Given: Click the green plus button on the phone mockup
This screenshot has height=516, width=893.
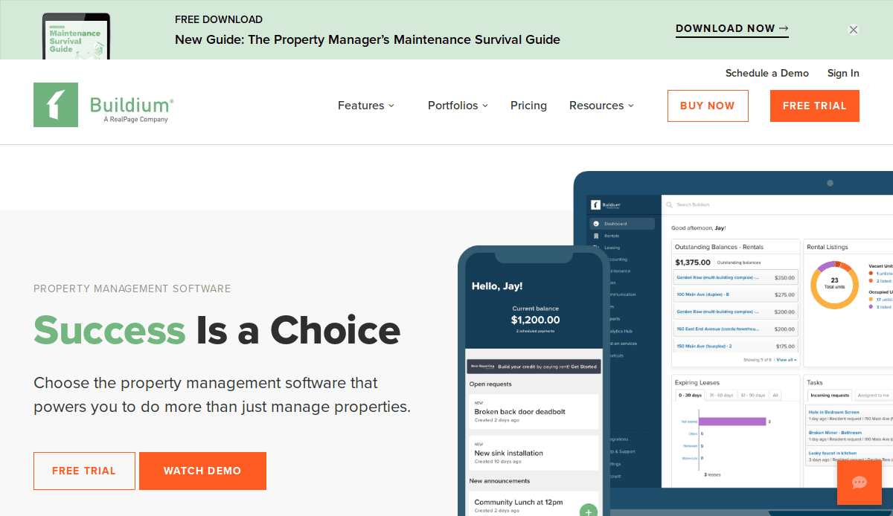Looking at the screenshot, I should tap(589, 511).
